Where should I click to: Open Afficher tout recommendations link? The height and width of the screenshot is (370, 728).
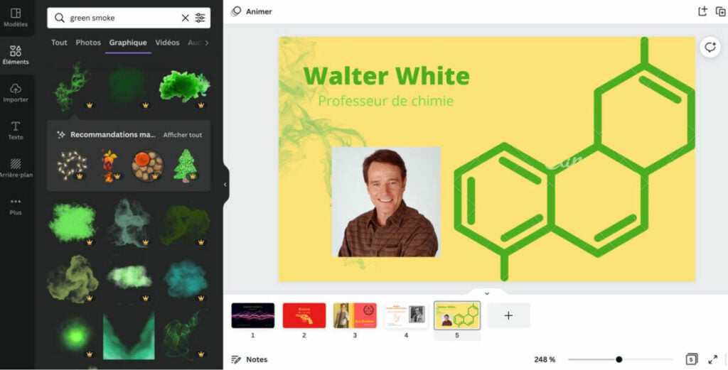(183, 135)
